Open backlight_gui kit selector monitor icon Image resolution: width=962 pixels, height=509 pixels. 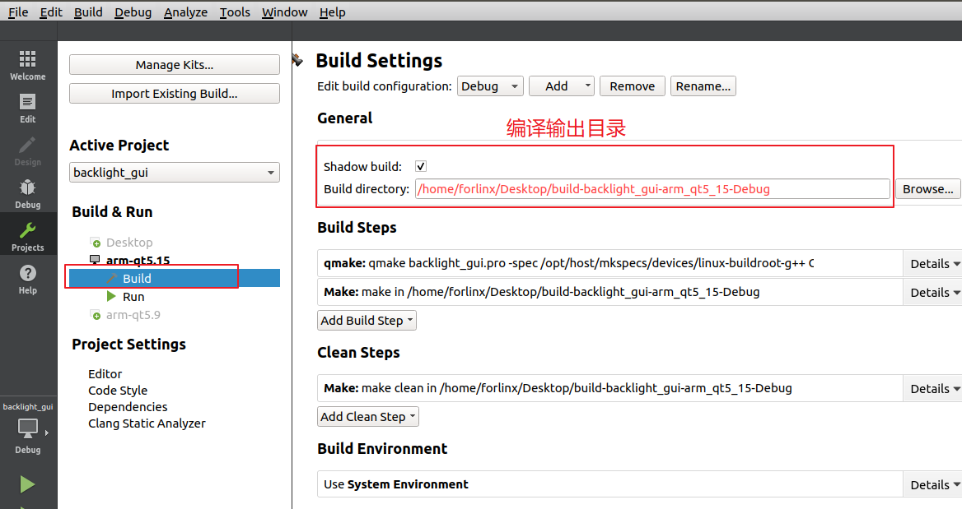point(28,428)
